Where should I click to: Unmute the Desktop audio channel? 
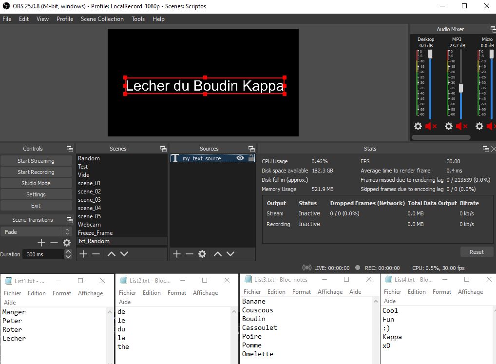coord(431,126)
